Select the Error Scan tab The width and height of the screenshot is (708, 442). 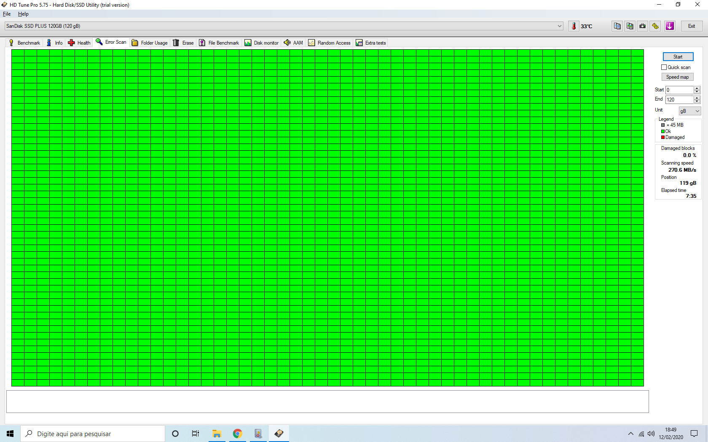[111, 42]
